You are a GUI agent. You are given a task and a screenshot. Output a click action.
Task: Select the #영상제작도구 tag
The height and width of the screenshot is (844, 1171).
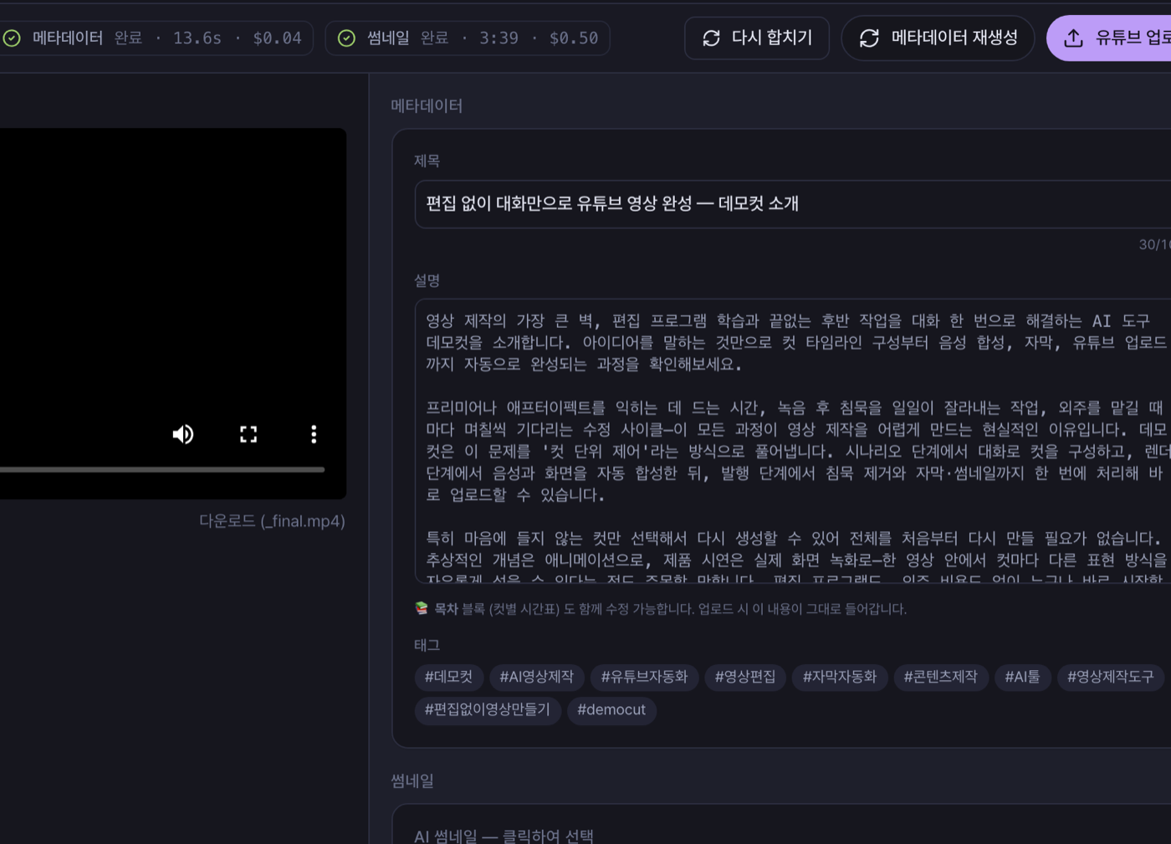[x=1110, y=677]
